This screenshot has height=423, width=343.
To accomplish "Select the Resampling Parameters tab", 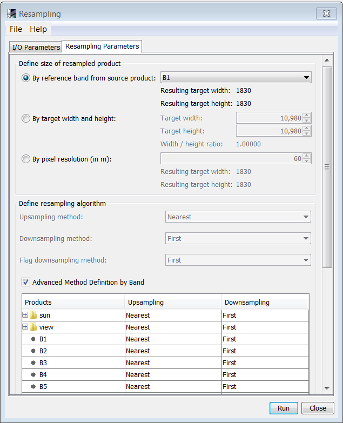I will click(102, 46).
